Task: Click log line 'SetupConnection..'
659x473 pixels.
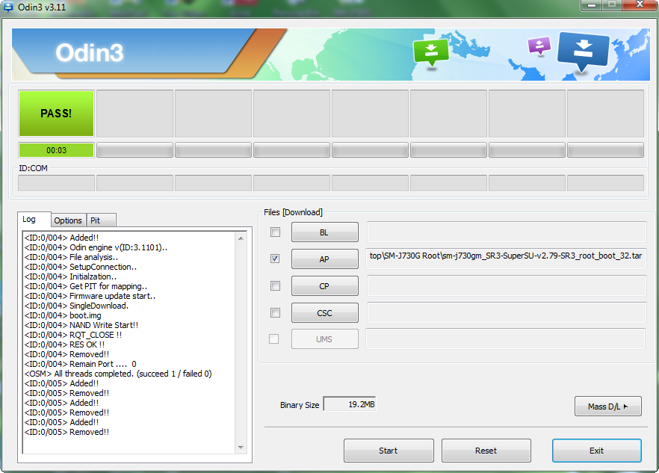Action: coord(80,267)
